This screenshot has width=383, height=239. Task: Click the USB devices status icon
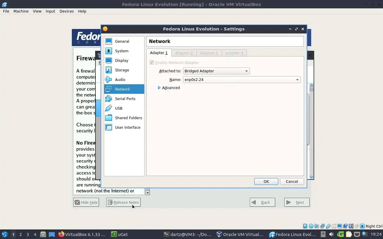click(x=328, y=226)
